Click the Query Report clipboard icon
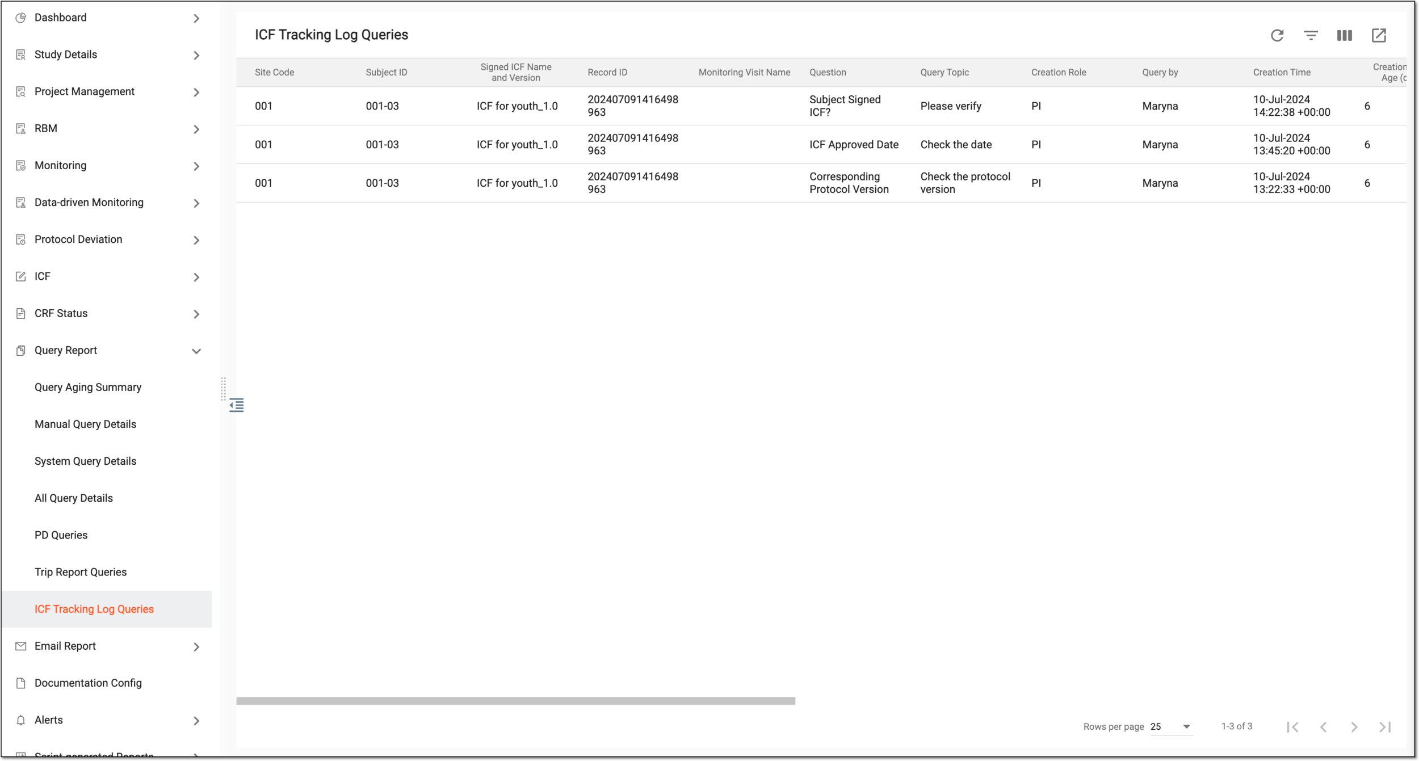This screenshot has height=761, width=1419. coord(21,350)
